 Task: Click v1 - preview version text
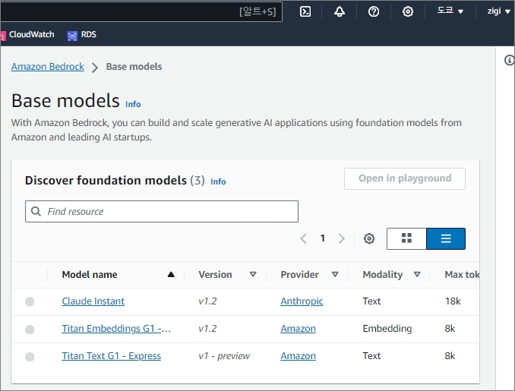click(x=224, y=356)
